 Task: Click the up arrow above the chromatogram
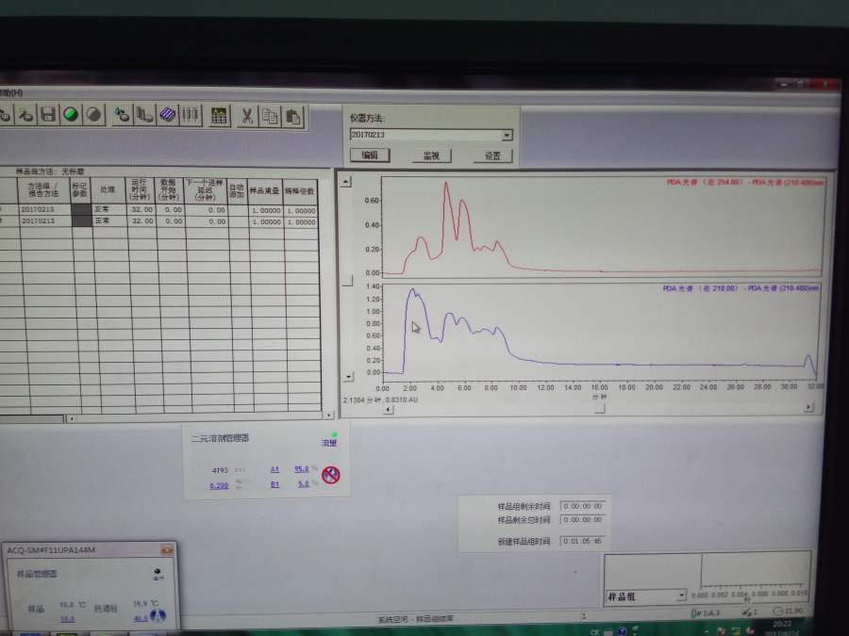pos(346,182)
